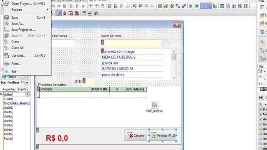
Task: Select Save As... menu entry
Action: click(27, 23)
